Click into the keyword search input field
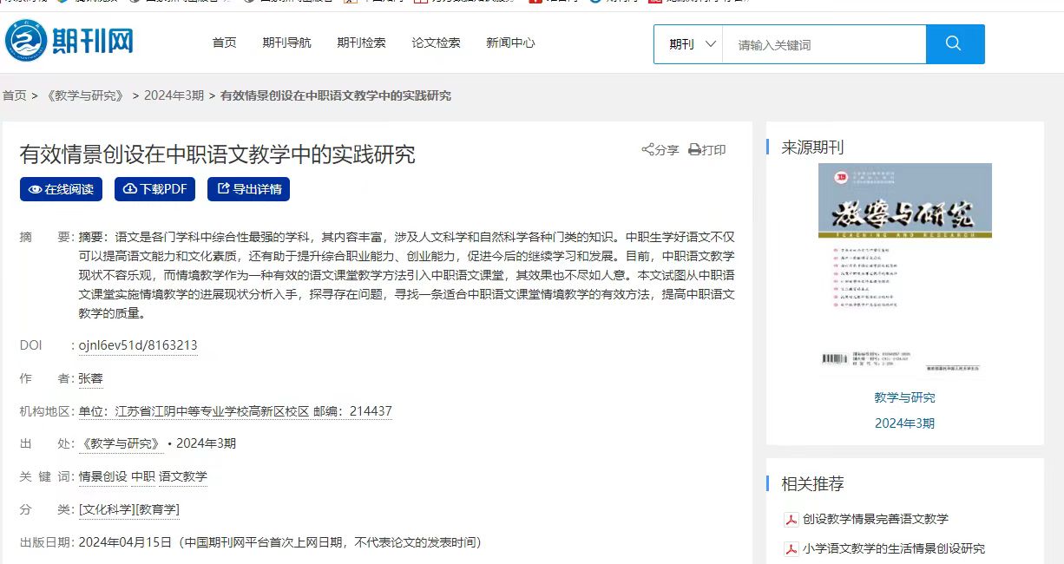 point(823,45)
